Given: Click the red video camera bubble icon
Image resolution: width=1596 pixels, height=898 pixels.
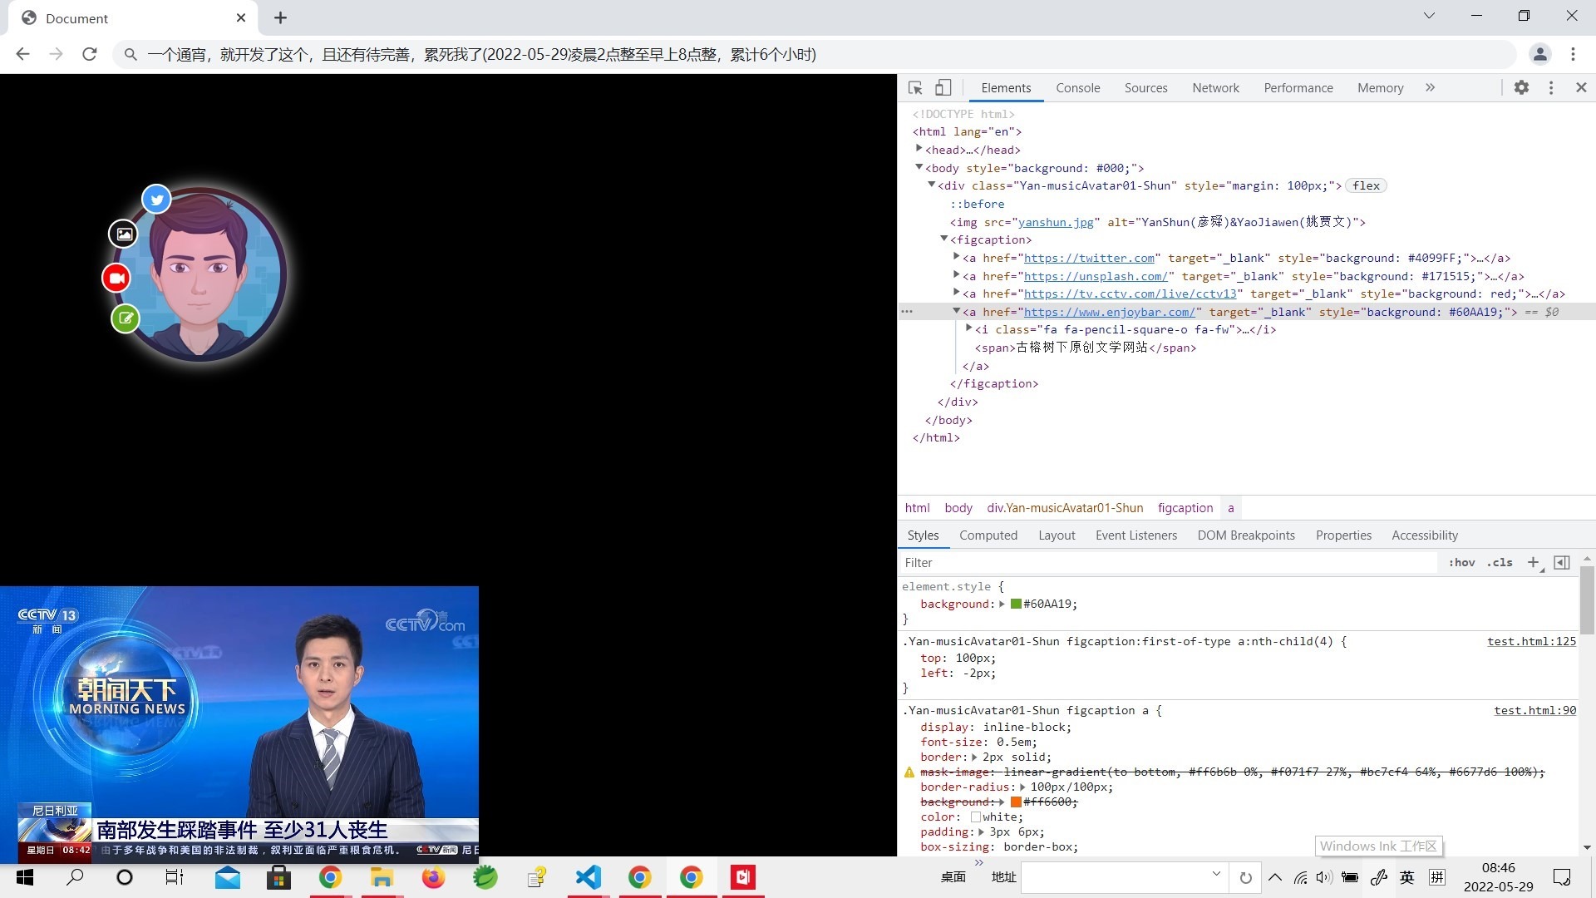Looking at the screenshot, I should 116,278.
